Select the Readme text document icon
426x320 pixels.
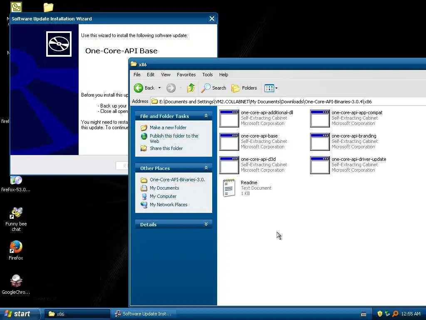coord(229,188)
